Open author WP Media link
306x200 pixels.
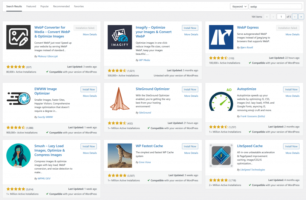coord(144,60)
